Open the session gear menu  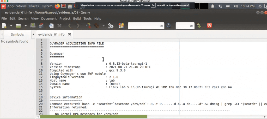tap(260, 6)
